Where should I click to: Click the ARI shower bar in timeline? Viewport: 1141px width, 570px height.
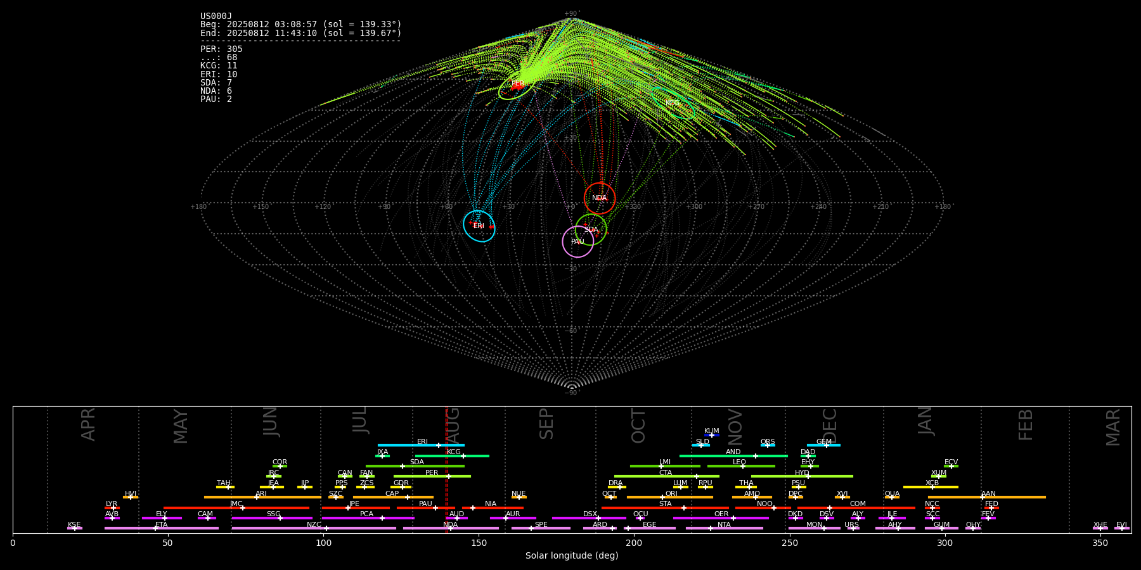click(262, 497)
